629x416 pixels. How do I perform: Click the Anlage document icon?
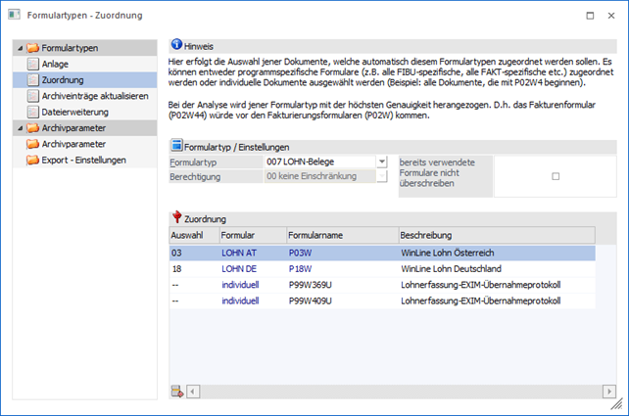point(32,64)
